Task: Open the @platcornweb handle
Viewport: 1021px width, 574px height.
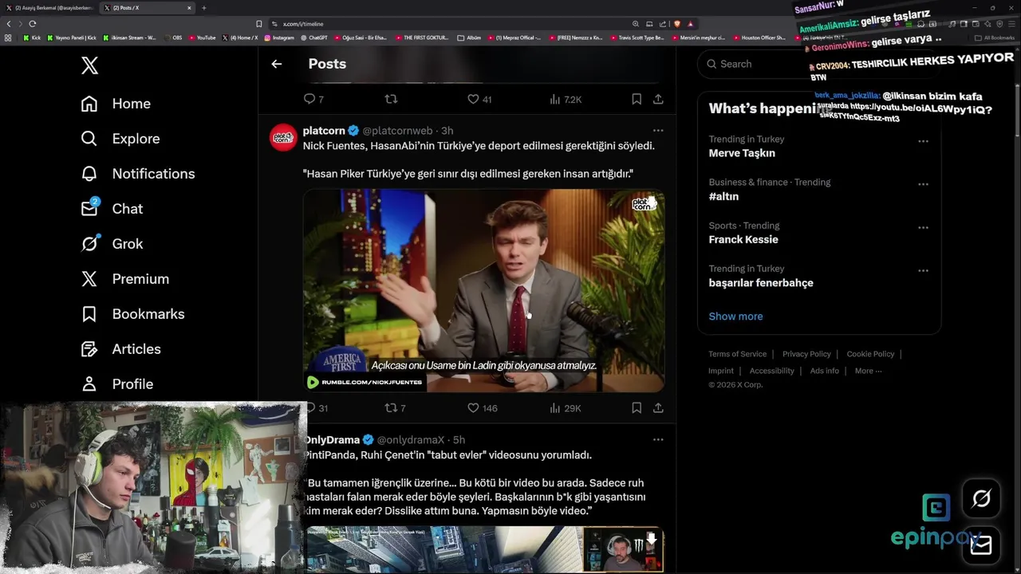Action: click(397, 131)
